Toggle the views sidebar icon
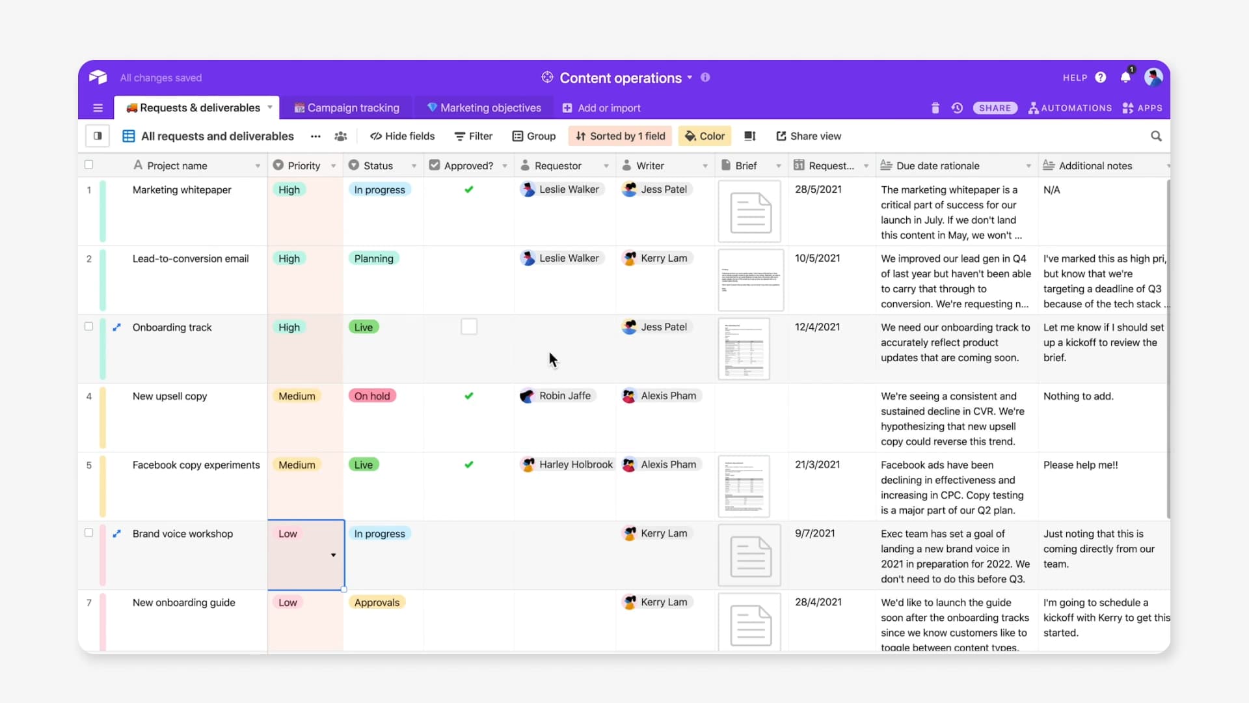This screenshot has height=703, width=1249. 98,136
